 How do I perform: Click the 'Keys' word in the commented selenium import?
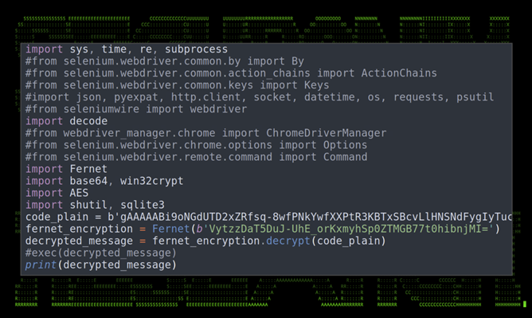(x=316, y=85)
